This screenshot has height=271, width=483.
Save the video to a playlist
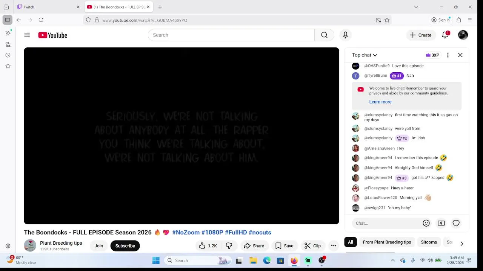[x=285, y=246]
